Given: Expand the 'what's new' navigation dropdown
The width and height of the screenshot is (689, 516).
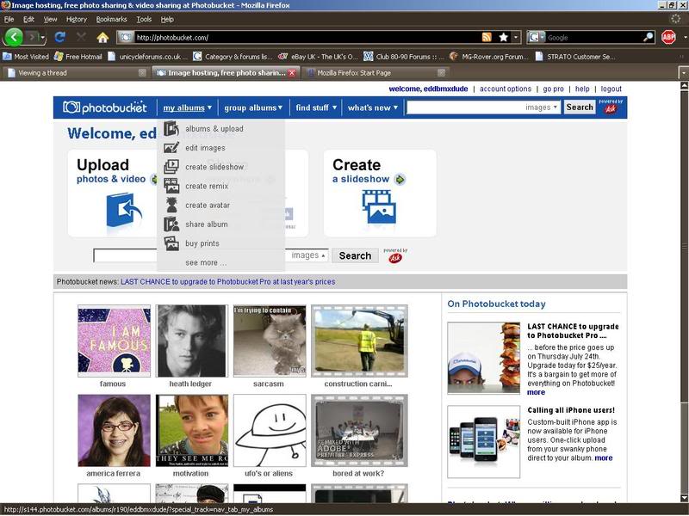Looking at the screenshot, I should click(x=395, y=107).
